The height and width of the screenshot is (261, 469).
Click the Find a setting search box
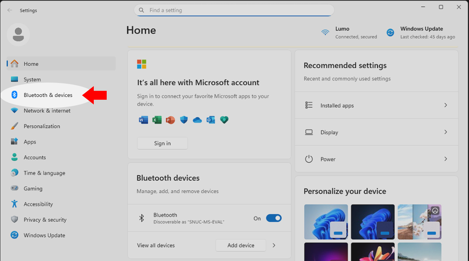[x=234, y=11]
